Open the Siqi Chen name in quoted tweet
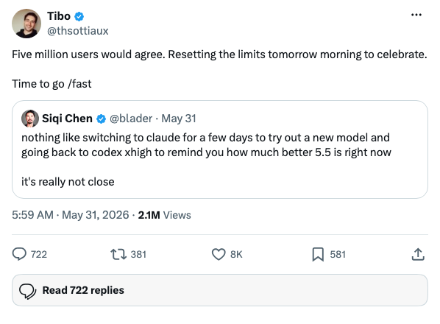This screenshot has height=324, width=440. coord(67,119)
